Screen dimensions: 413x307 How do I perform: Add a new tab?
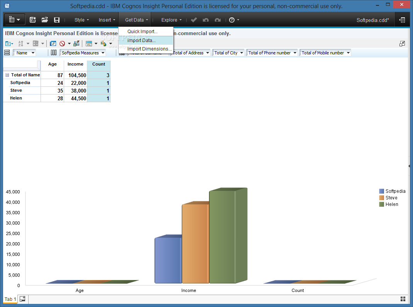pos(22,299)
